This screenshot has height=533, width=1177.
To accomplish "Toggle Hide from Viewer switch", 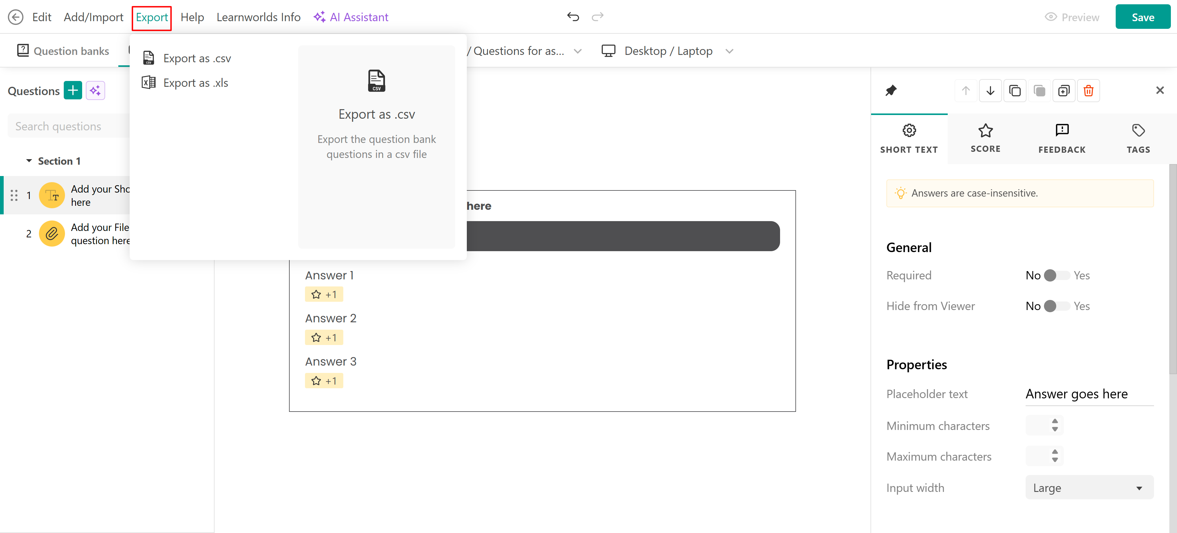I will click(1056, 306).
